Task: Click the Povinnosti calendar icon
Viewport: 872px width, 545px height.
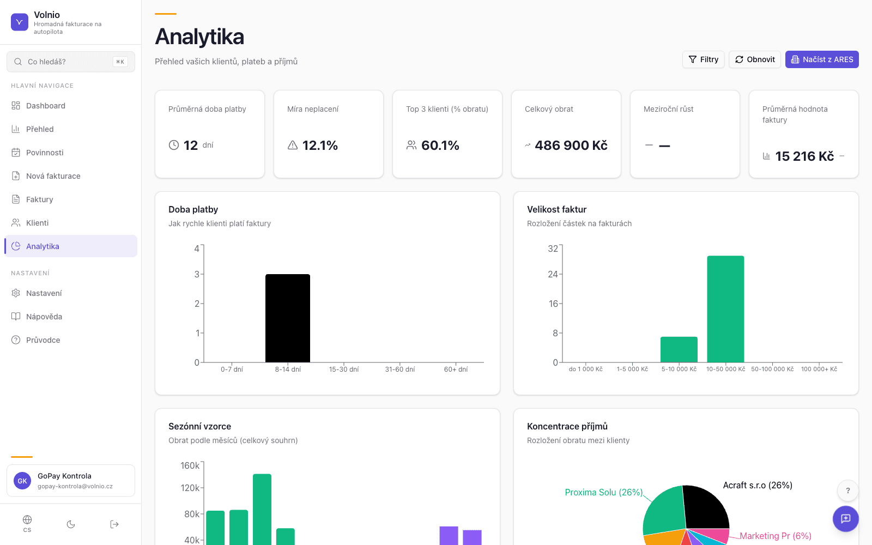Action: [16, 153]
